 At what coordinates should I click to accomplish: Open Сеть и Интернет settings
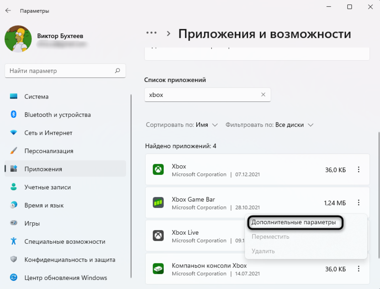(65, 133)
